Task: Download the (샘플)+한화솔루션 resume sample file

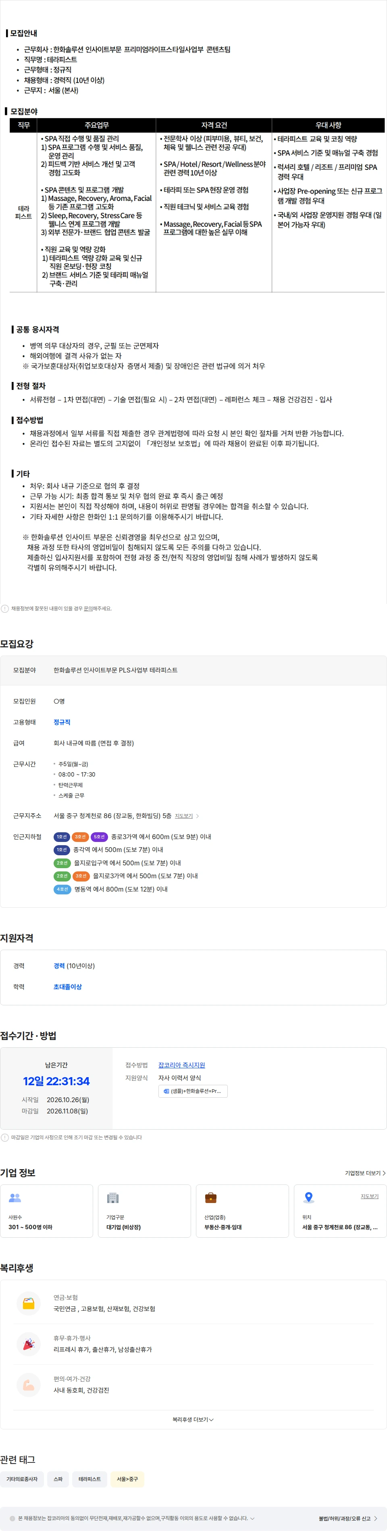Action: [193, 1091]
